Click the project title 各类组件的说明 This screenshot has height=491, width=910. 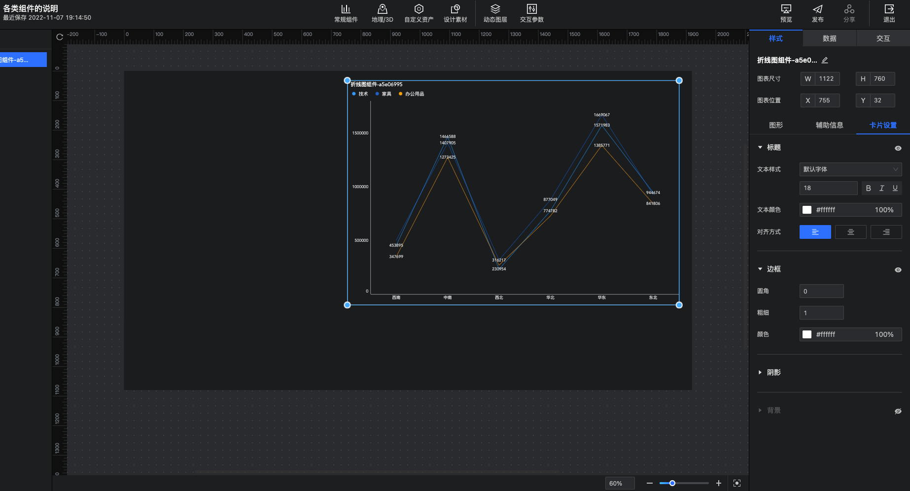31,8
